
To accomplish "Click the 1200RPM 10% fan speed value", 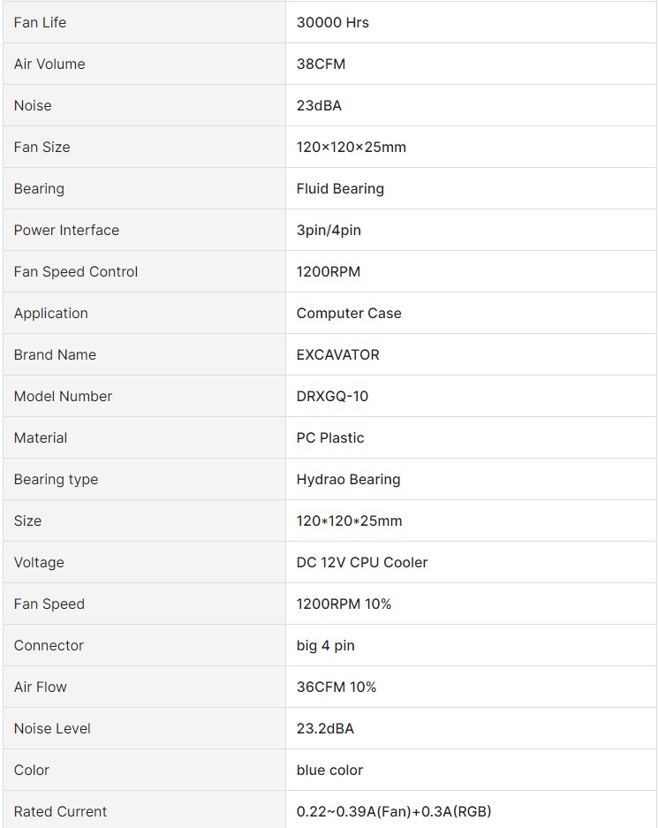I will click(x=344, y=604).
